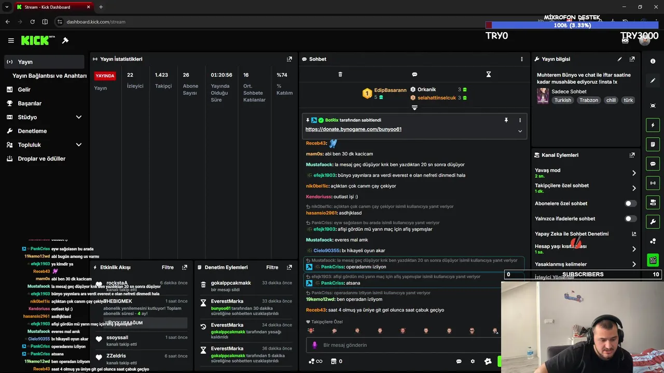Open the shop icon showing 0

coord(336,361)
